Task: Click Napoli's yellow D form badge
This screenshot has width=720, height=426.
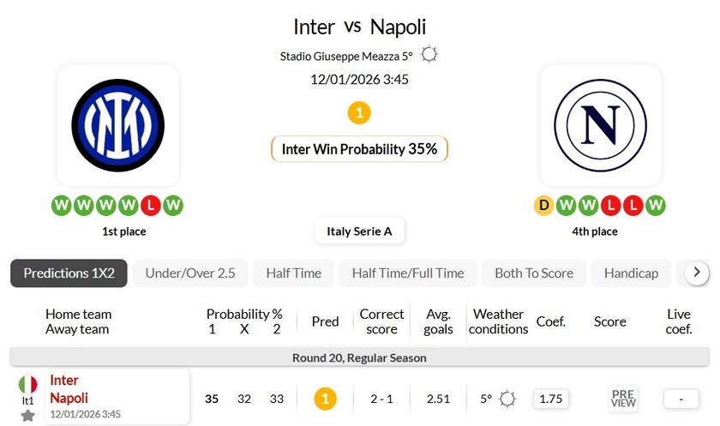Action: click(x=543, y=206)
